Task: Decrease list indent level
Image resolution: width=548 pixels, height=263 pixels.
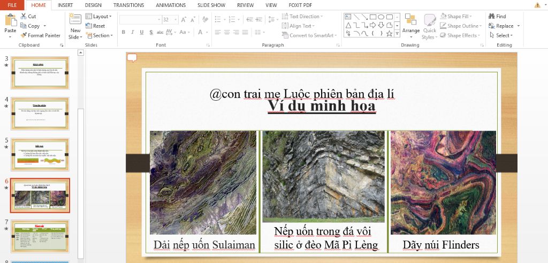Action: pos(249,20)
